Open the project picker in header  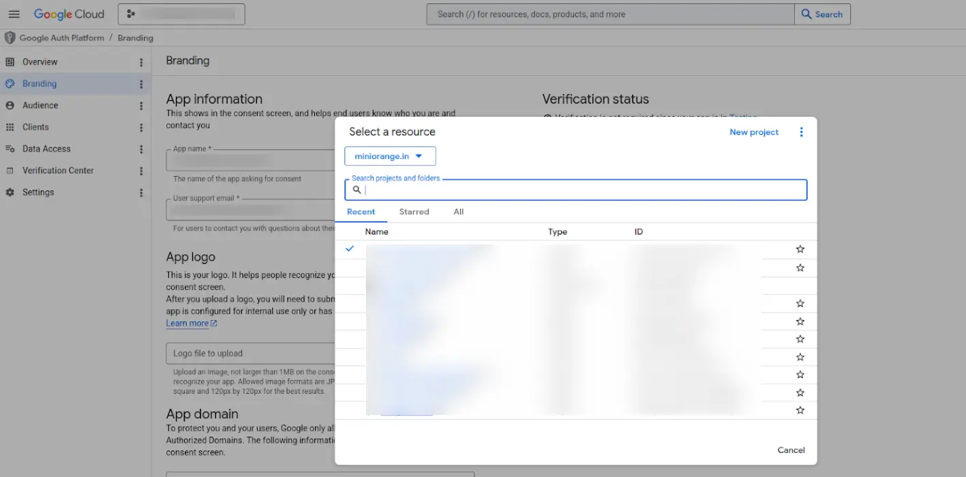pyautogui.click(x=181, y=14)
